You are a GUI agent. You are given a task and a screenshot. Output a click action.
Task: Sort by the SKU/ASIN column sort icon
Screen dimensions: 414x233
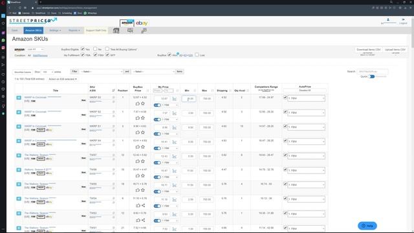[114, 91]
